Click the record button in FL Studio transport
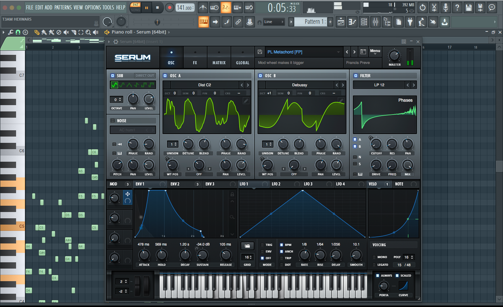This screenshot has width=503, height=307. pos(169,8)
